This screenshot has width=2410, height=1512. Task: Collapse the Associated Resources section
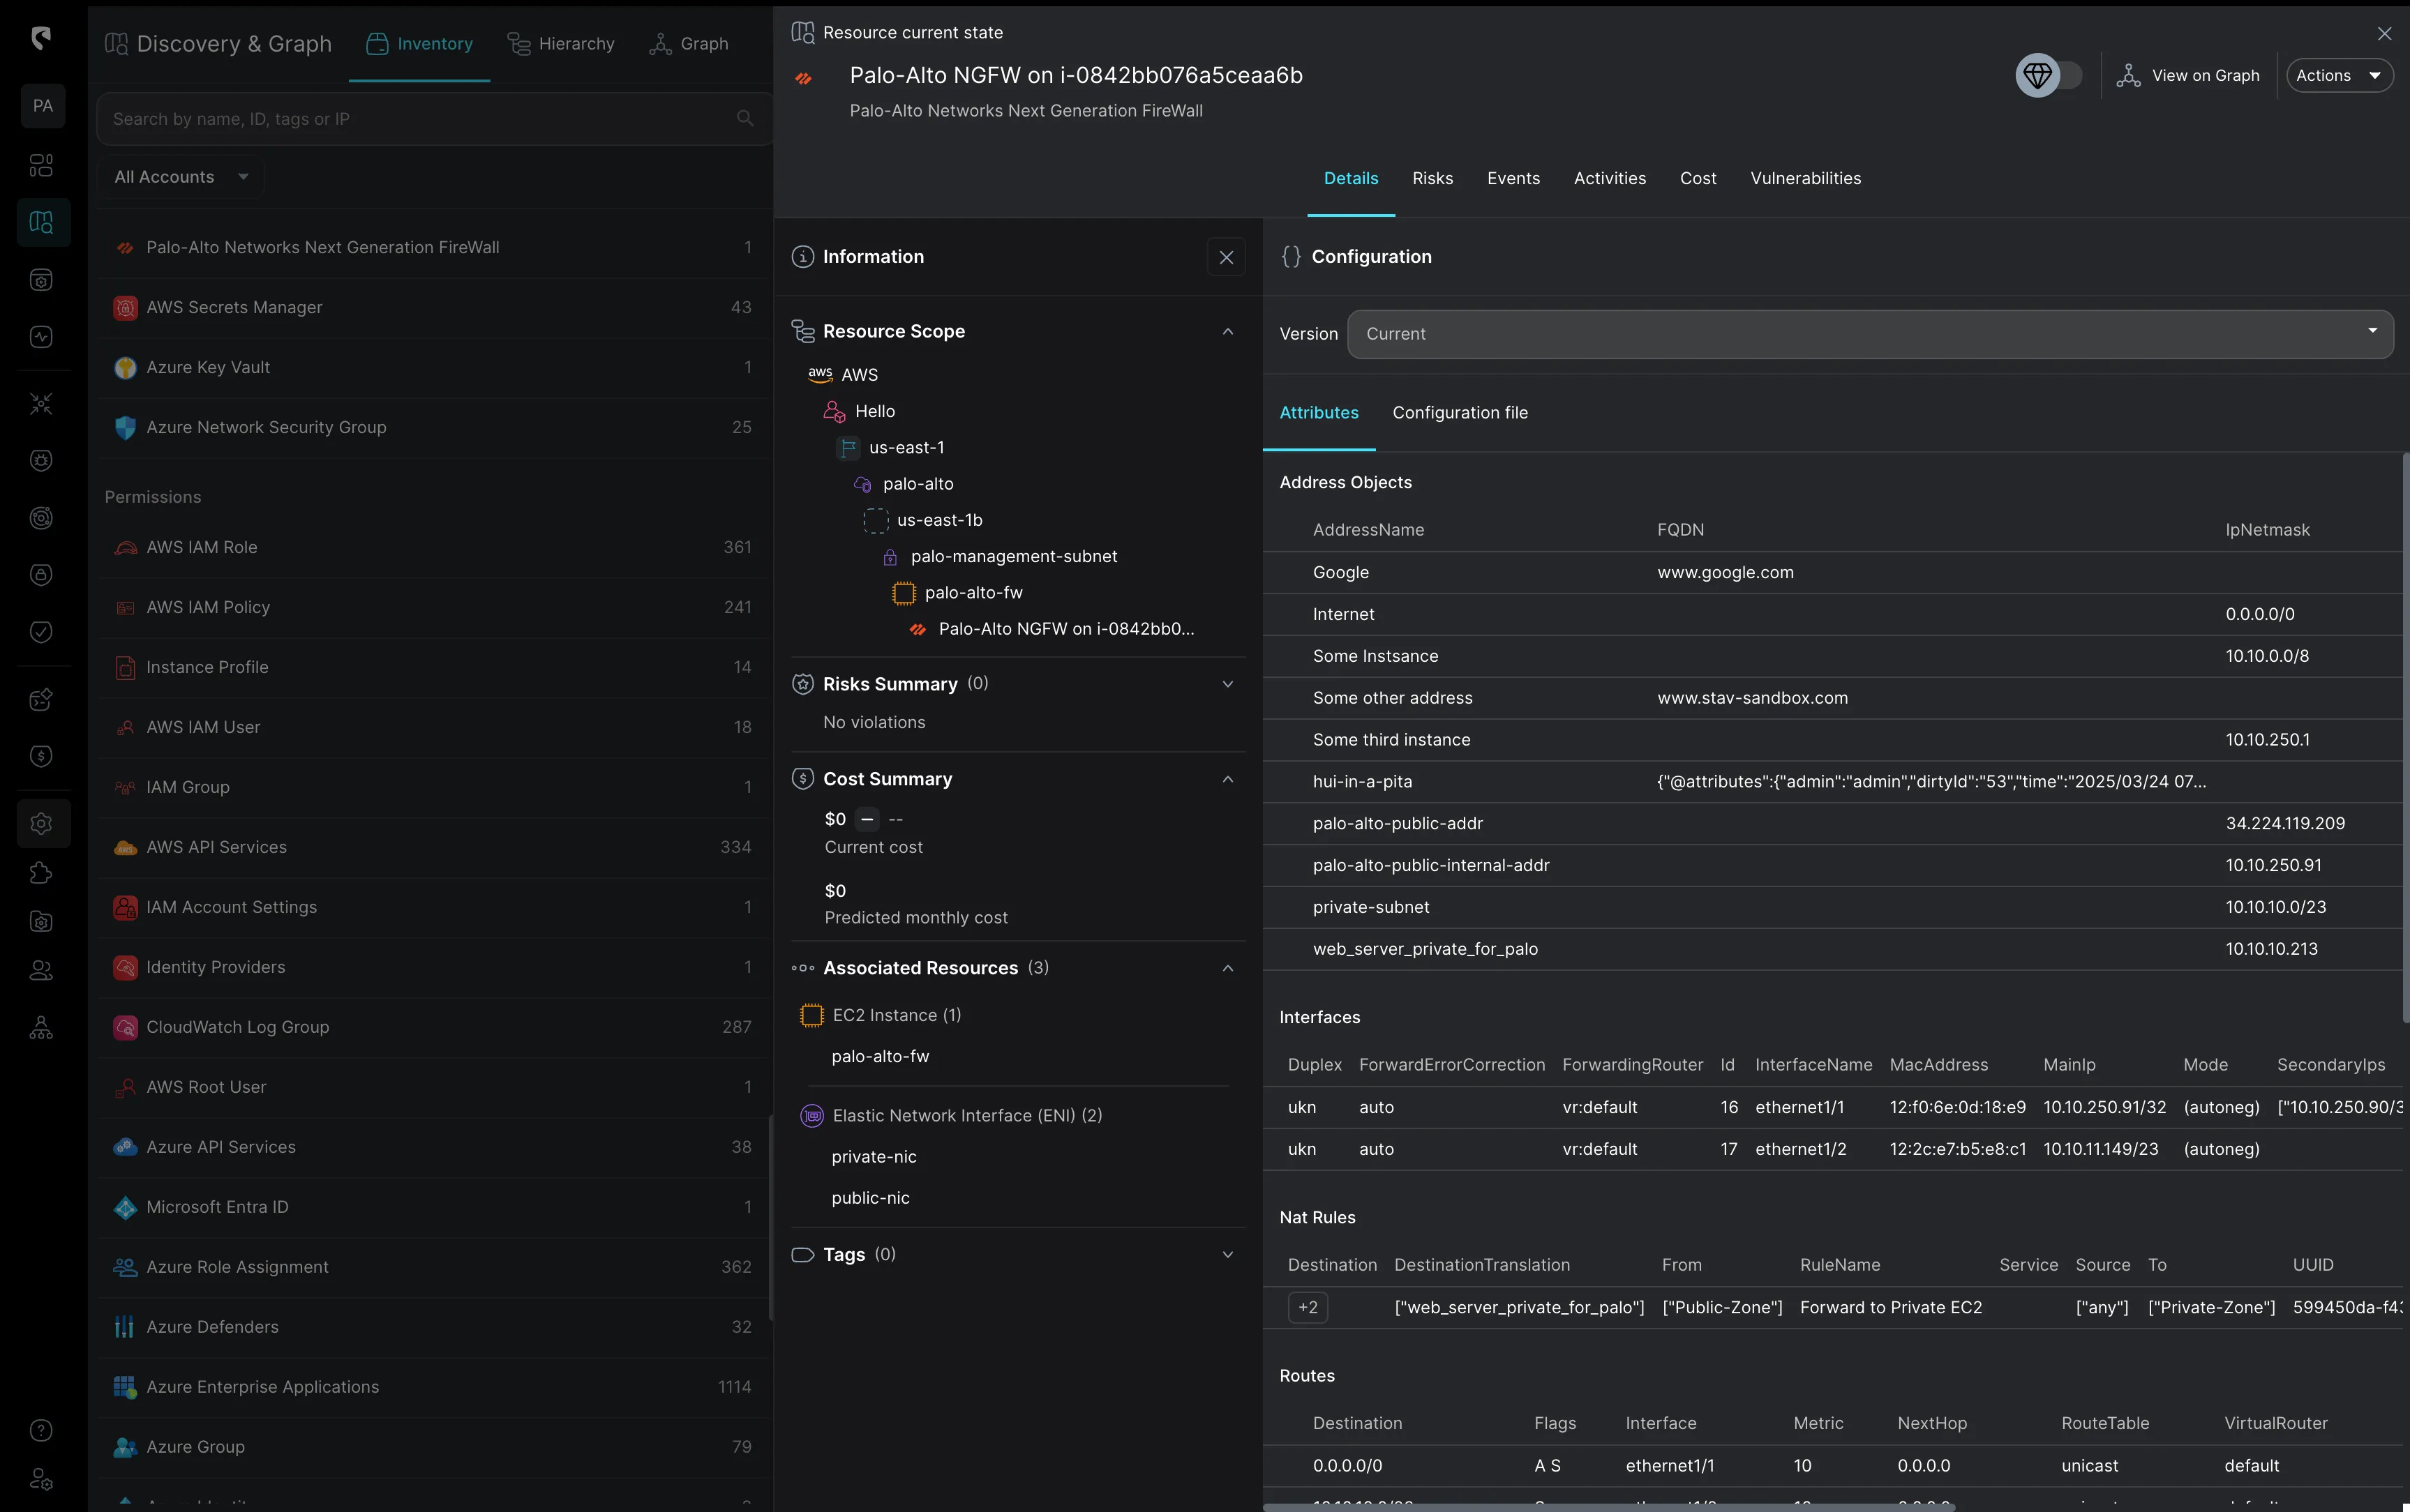click(1227, 968)
